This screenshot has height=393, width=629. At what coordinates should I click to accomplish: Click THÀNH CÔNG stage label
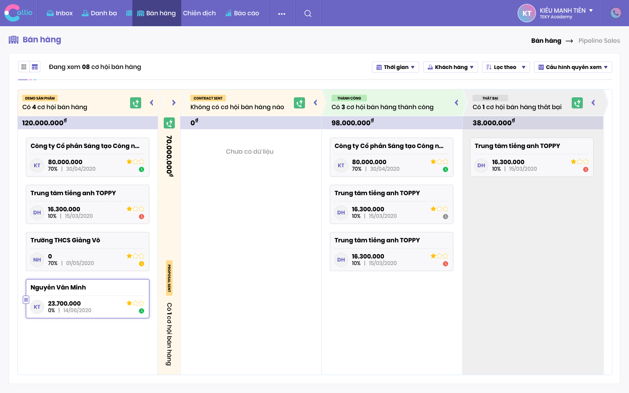tap(349, 98)
